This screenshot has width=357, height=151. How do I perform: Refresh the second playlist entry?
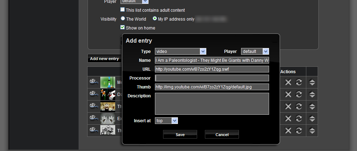click(x=299, y=95)
